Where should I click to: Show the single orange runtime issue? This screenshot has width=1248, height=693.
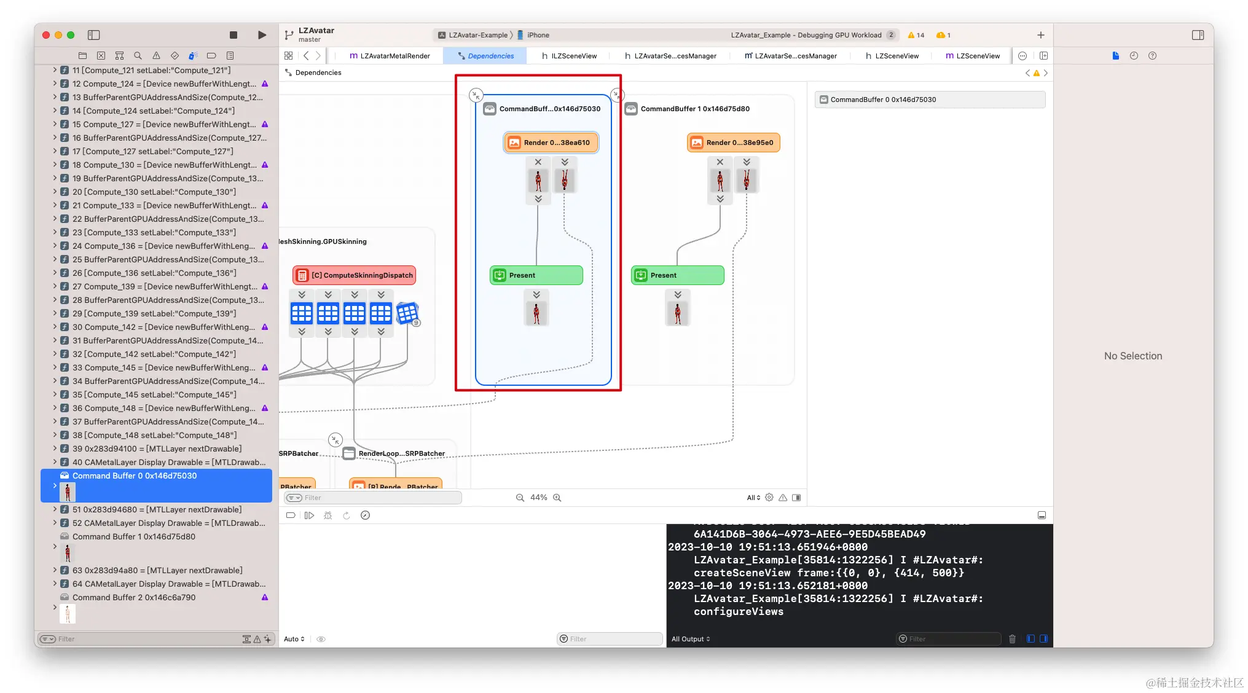943,35
